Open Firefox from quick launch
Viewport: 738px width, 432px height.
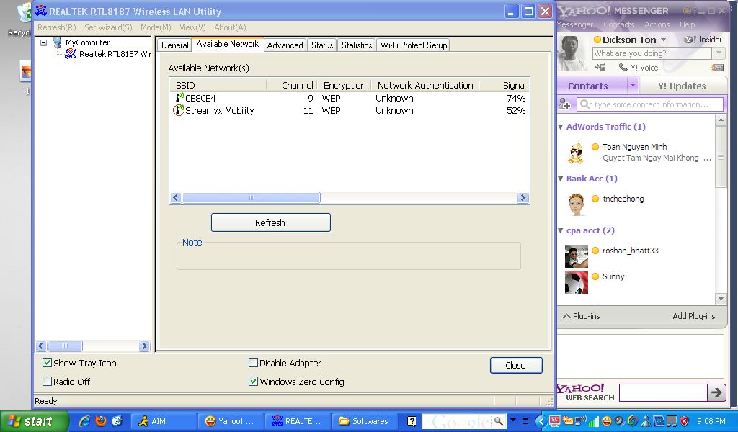[x=101, y=420]
